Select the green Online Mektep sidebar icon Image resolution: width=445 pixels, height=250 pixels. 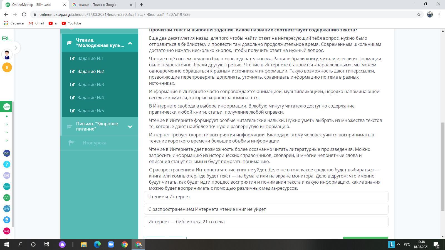coord(7,107)
